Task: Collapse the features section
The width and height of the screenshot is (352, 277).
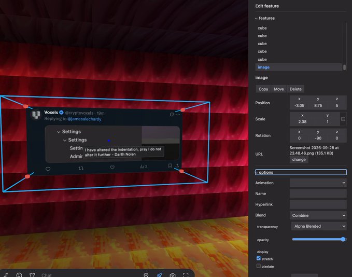Action: click(x=265, y=18)
